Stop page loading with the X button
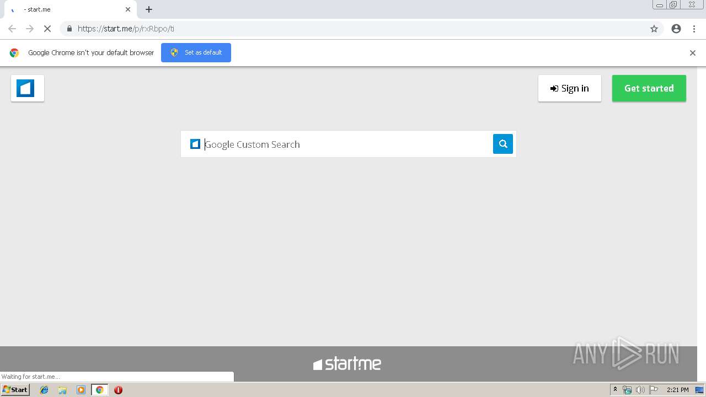 pyautogui.click(x=47, y=29)
